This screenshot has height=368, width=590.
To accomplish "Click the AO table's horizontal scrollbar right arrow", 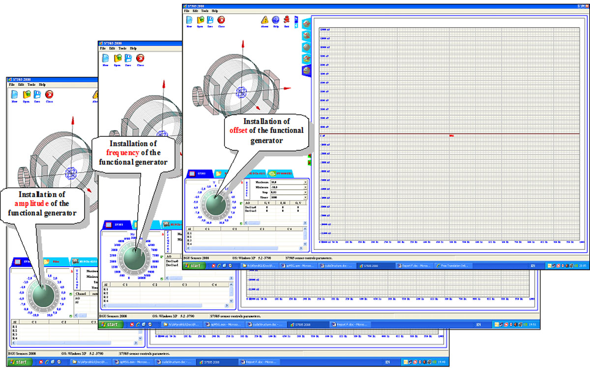I will coord(306,223).
